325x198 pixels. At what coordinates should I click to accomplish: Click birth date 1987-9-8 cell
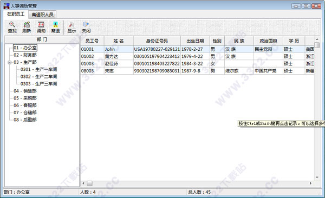pos(195,71)
